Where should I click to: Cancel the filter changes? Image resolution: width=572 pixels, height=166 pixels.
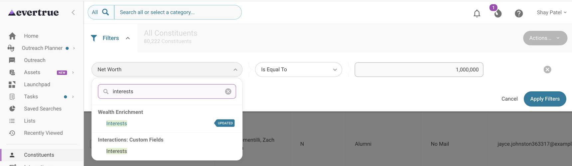tap(509, 99)
